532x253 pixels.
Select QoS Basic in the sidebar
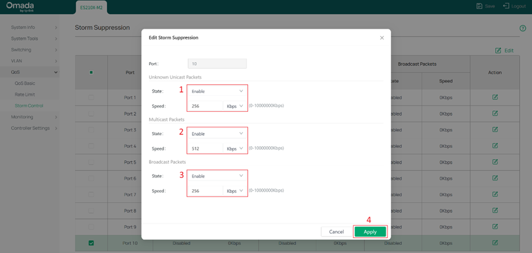coord(26,84)
